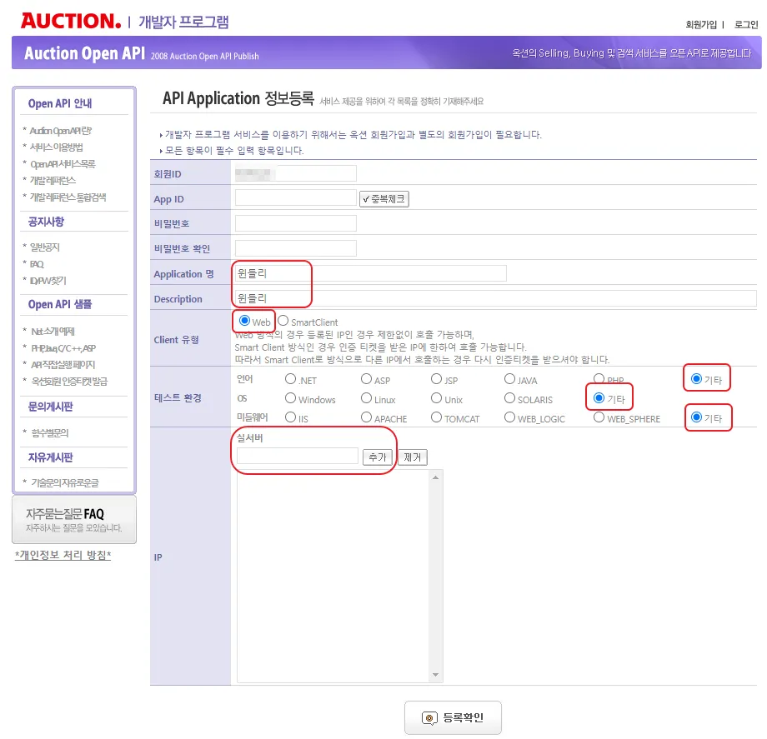Screen dimensions: 767x739
Task: Open 옥션회원 인증티켓발급 sidebar link
Action: tap(69, 382)
